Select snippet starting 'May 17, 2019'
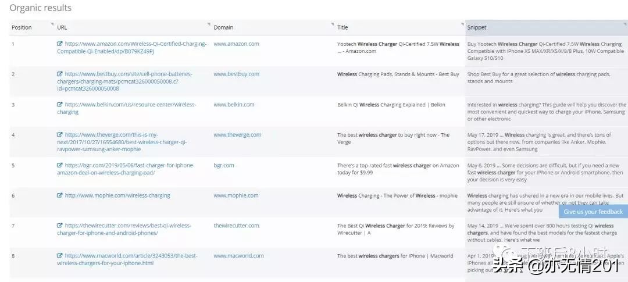This screenshot has height=282, width=628. [x=539, y=142]
